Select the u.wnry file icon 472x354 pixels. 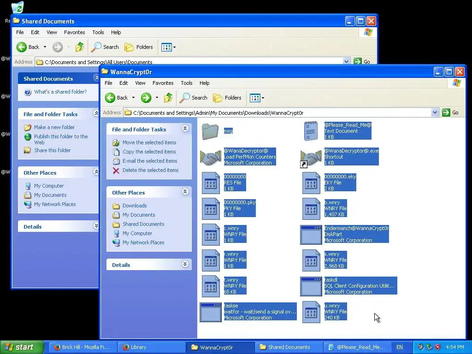[x=311, y=312]
